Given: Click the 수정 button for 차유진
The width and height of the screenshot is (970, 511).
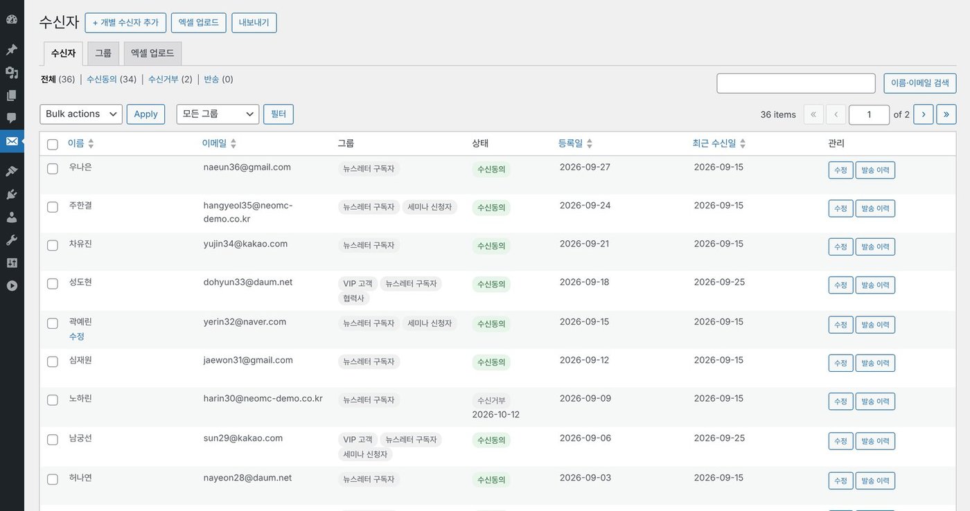Looking at the screenshot, I should [x=840, y=246].
